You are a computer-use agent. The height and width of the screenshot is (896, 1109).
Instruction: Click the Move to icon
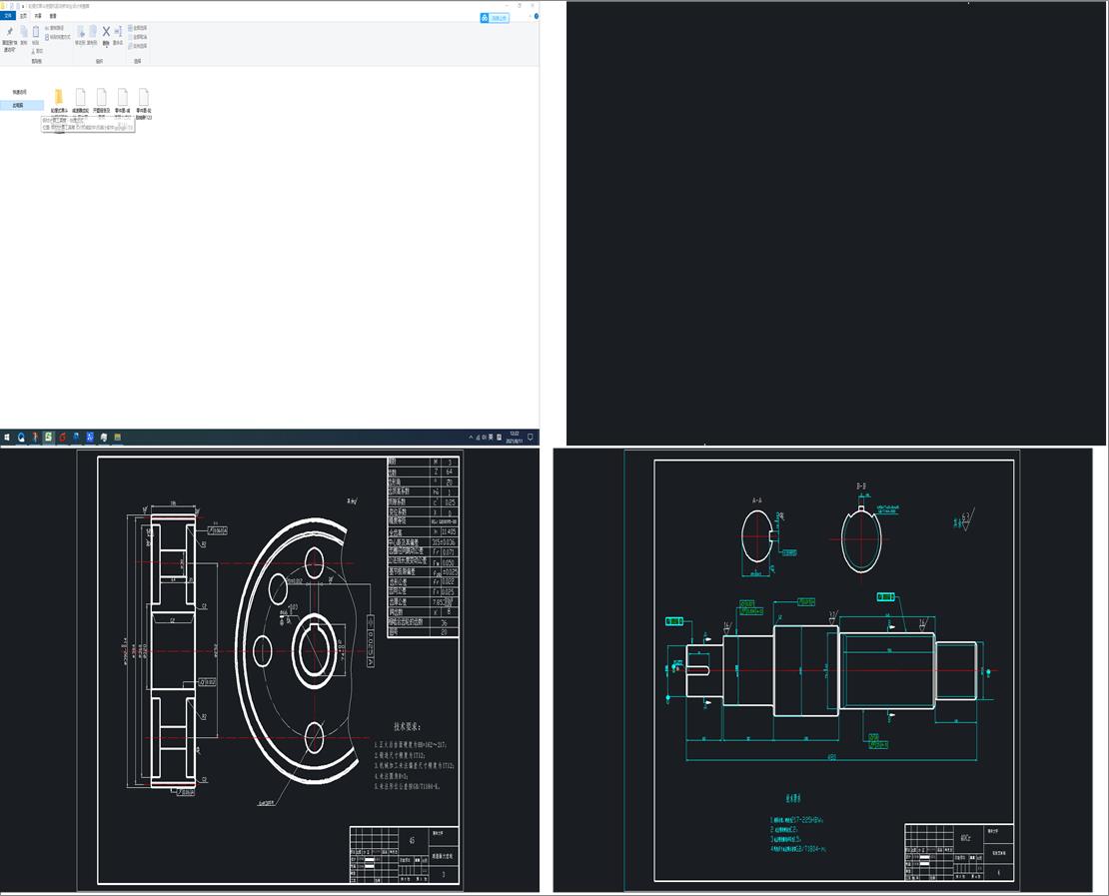pos(80,35)
